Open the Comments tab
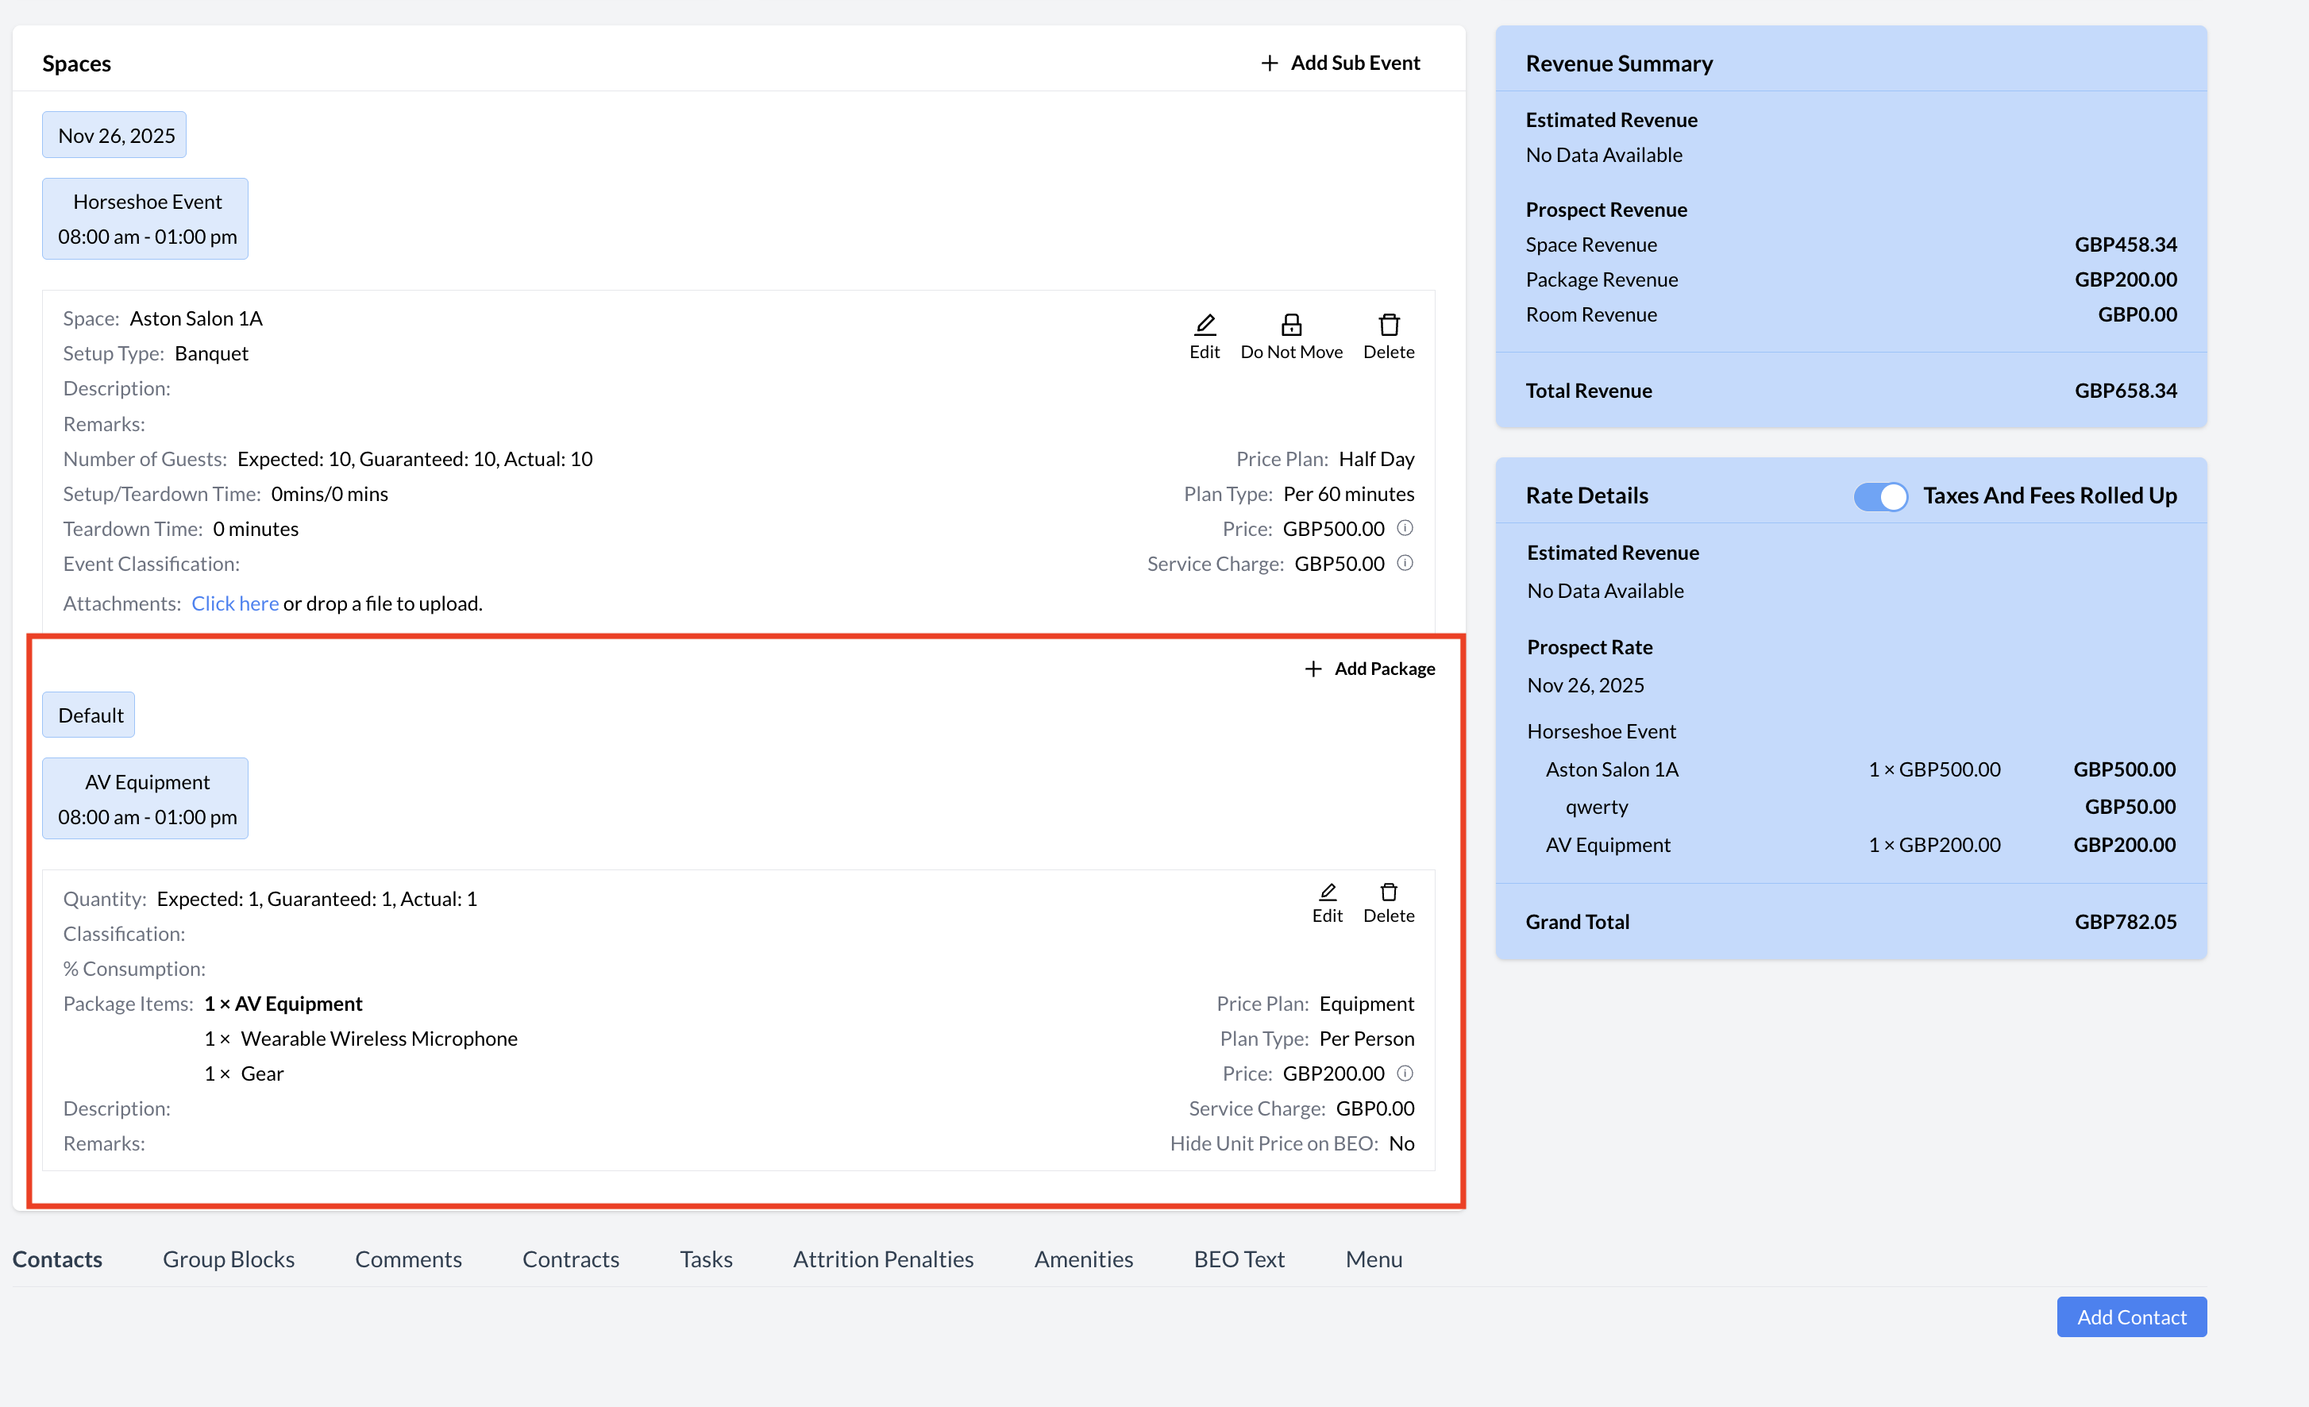This screenshot has height=1407, width=2309. (409, 1259)
